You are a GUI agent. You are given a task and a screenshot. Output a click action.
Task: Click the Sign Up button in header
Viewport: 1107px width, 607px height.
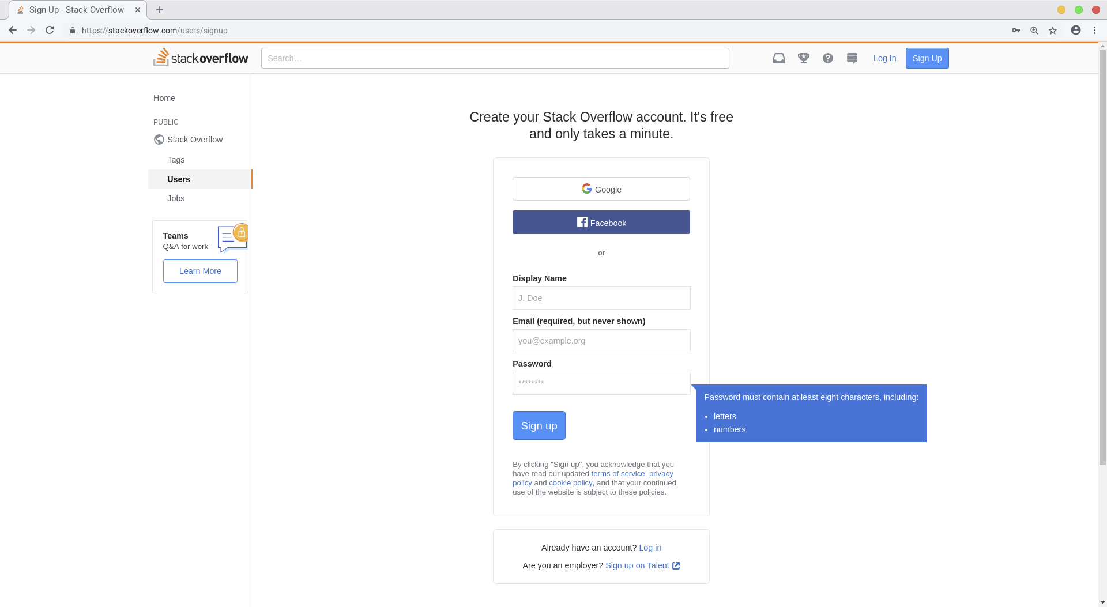point(927,58)
